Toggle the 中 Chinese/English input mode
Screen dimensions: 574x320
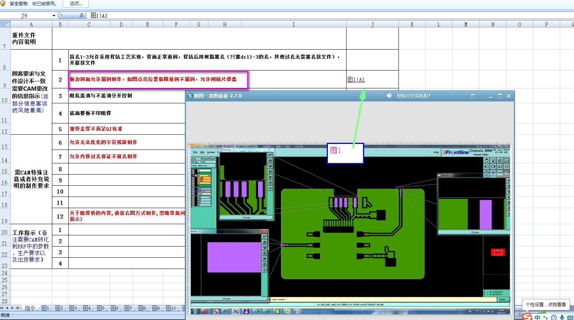click(x=537, y=317)
